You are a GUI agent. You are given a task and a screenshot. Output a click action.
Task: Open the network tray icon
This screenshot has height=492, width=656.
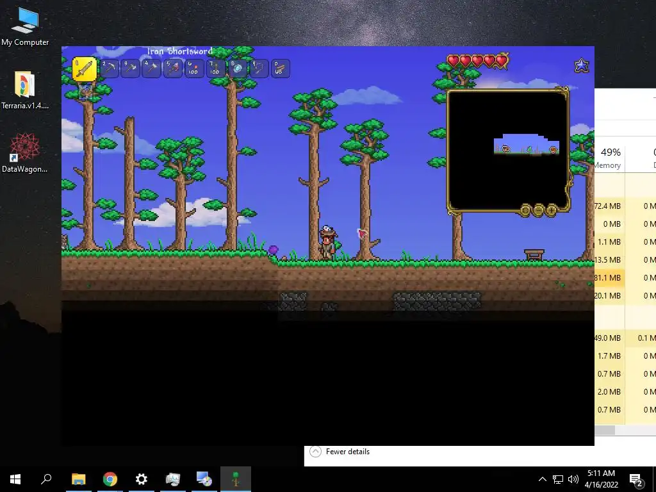(558, 479)
